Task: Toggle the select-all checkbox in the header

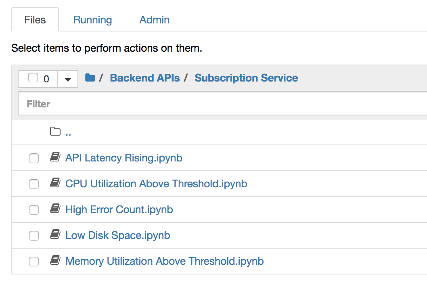Action: point(33,78)
